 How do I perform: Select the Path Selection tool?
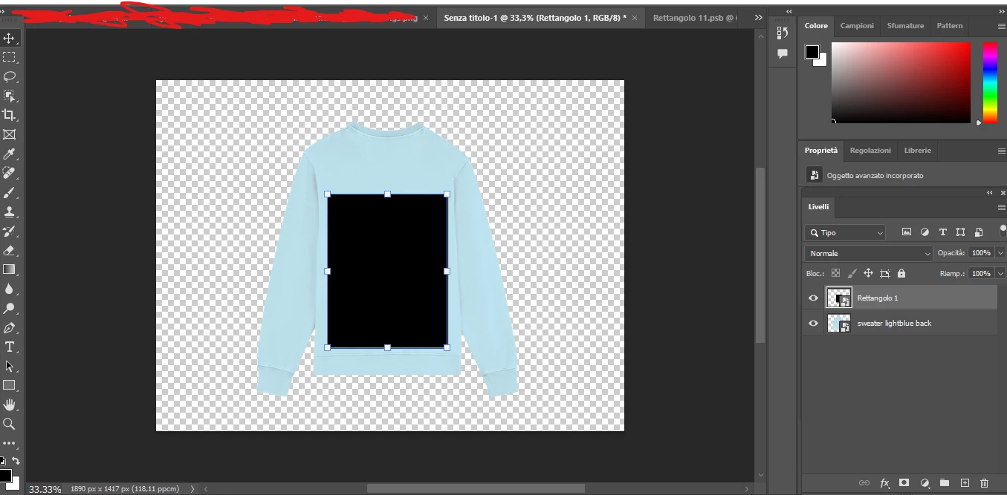pyautogui.click(x=9, y=366)
